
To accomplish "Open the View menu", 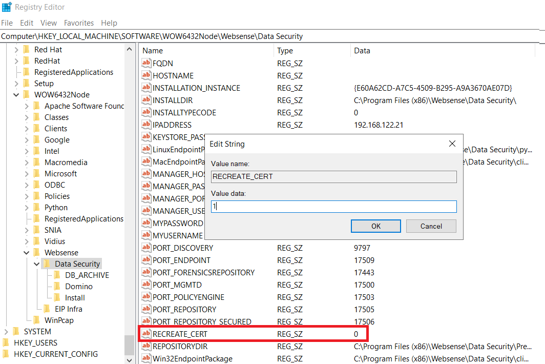I will tap(48, 23).
